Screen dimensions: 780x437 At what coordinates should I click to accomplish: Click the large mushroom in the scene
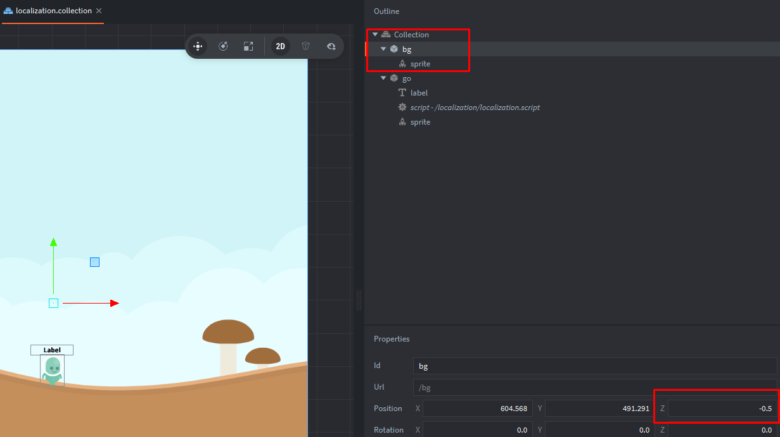228,347
